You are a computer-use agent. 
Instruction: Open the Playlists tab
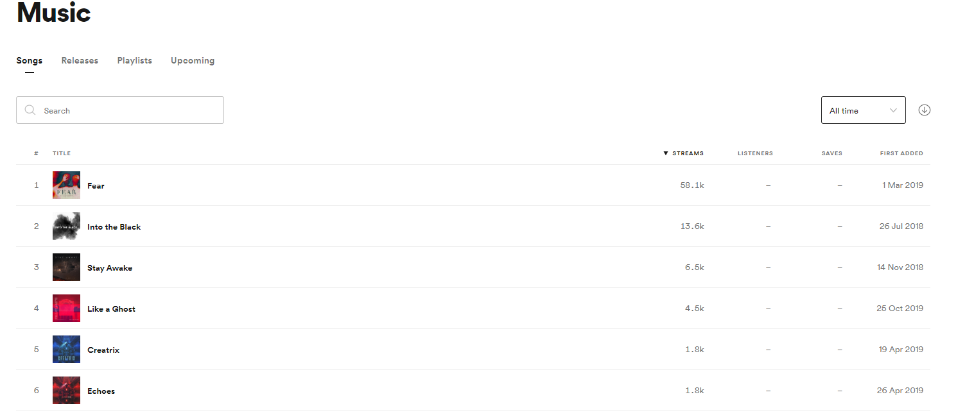[x=134, y=60]
